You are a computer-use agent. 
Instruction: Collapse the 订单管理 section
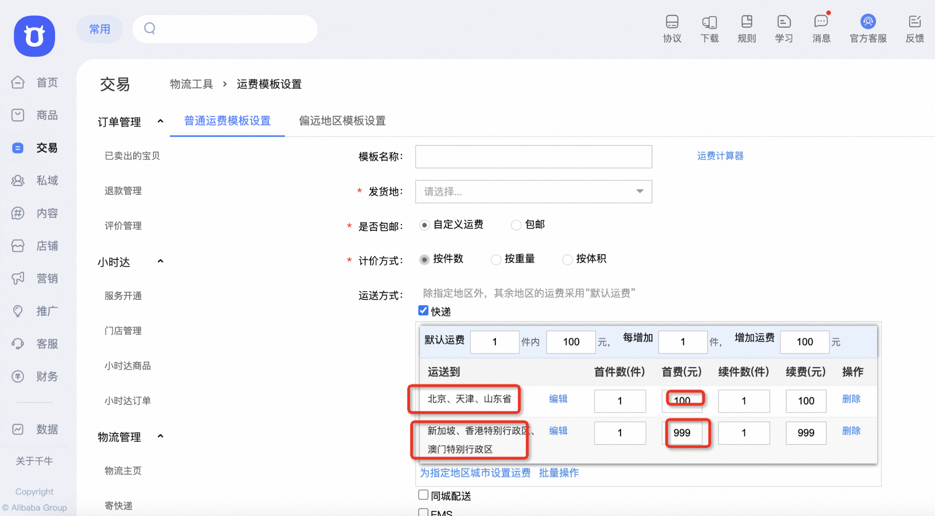pos(161,121)
